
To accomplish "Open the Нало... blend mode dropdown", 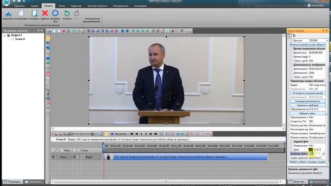I will click(x=66, y=157).
